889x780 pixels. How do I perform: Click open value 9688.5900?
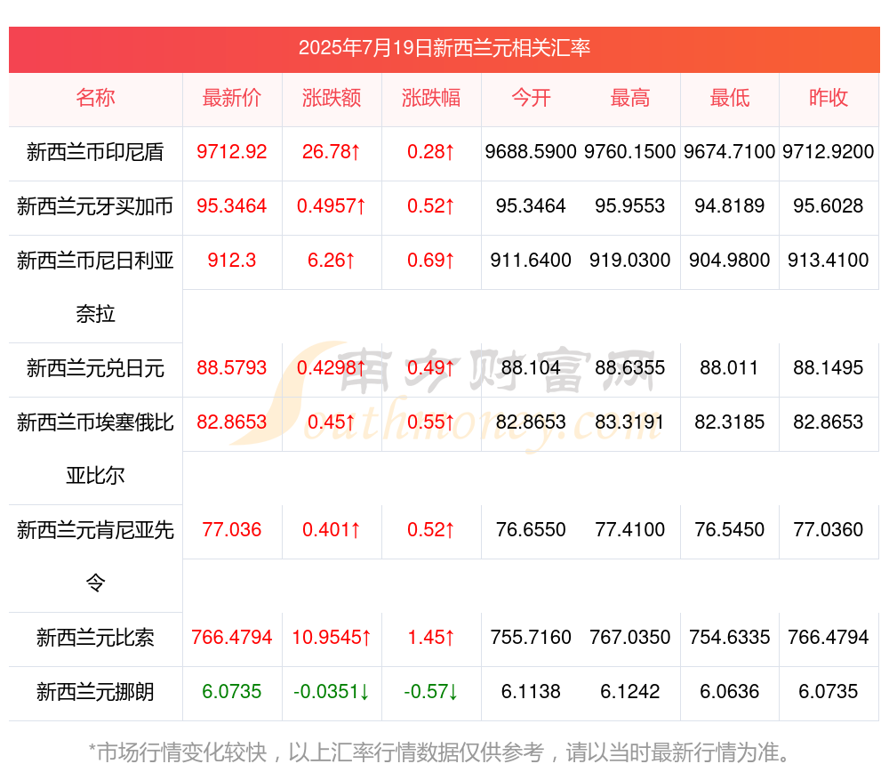531,152
